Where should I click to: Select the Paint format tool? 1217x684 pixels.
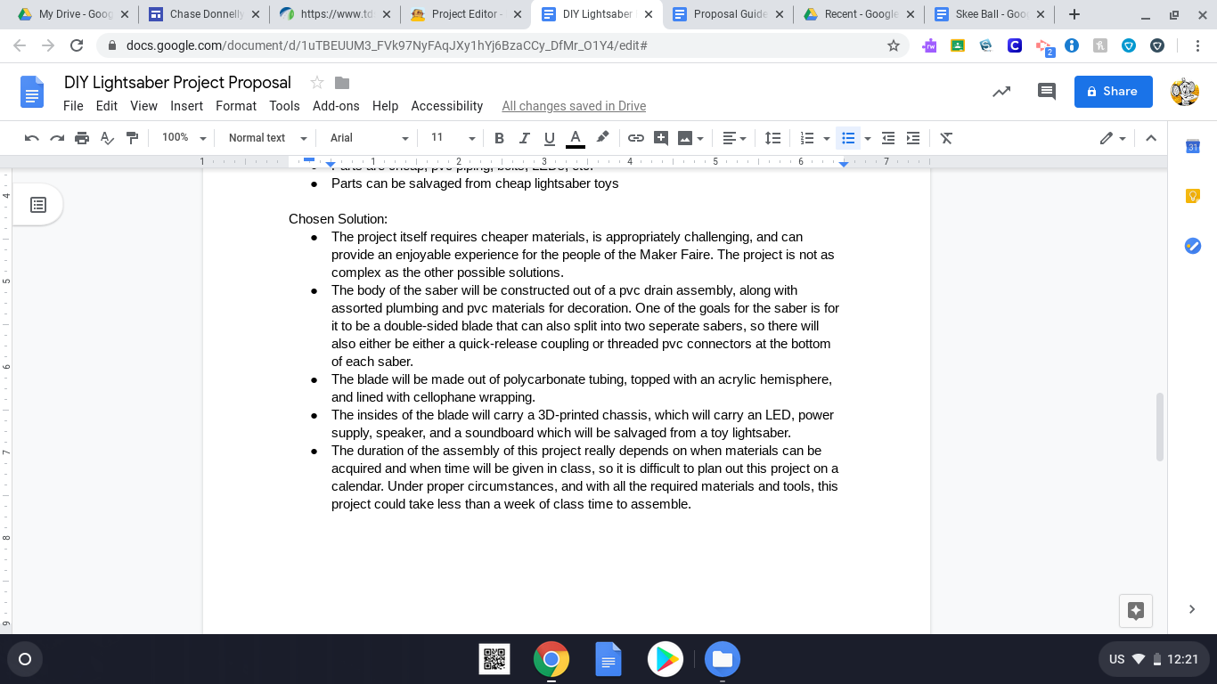(132, 138)
